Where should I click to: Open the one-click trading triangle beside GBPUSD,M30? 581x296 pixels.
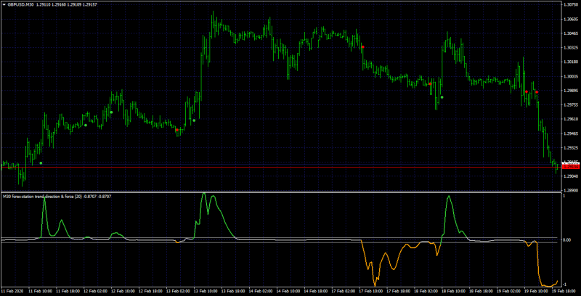tap(4, 5)
